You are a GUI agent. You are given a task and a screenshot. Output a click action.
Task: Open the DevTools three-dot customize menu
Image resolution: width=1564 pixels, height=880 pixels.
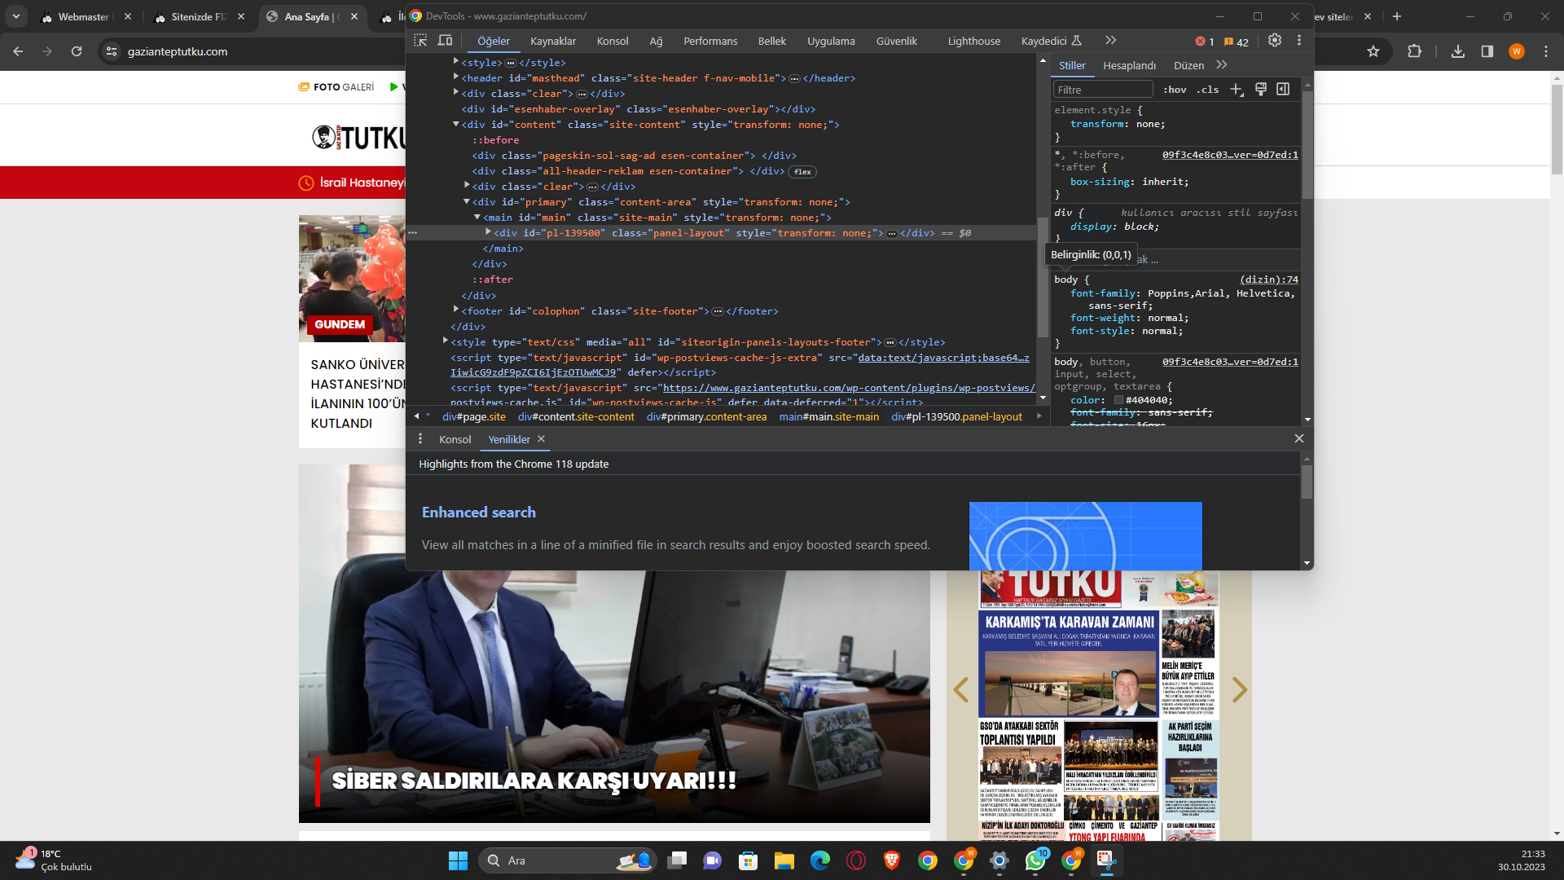pyautogui.click(x=1299, y=41)
